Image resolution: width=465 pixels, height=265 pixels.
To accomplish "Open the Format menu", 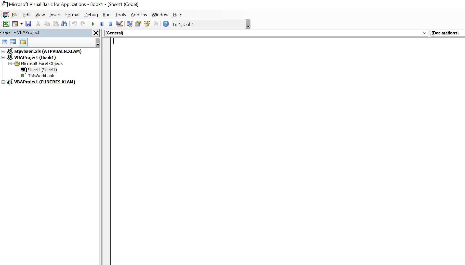I will click(x=72, y=15).
